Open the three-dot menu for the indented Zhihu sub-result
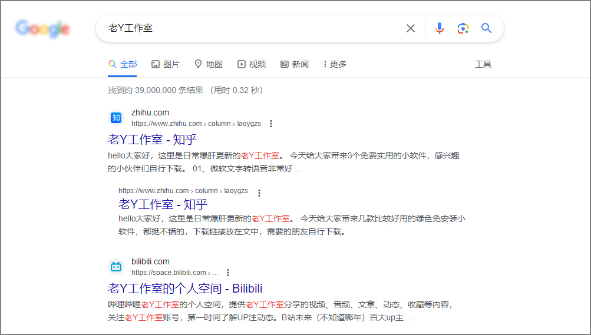Image resolution: width=591 pixels, height=335 pixels. (259, 193)
